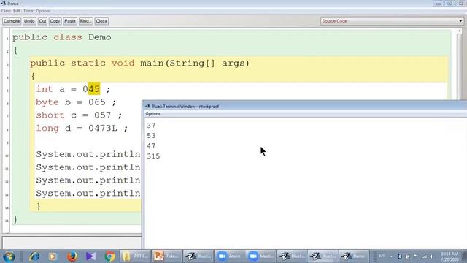Click terminal output value 47

[x=151, y=146]
